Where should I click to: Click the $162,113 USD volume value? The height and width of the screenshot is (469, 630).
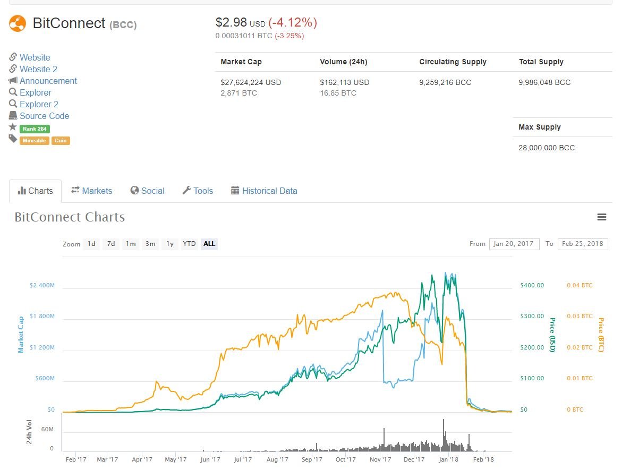(x=344, y=82)
